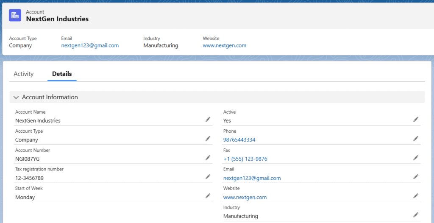Select the Details tab
434x223 pixels.
point(62,74)
